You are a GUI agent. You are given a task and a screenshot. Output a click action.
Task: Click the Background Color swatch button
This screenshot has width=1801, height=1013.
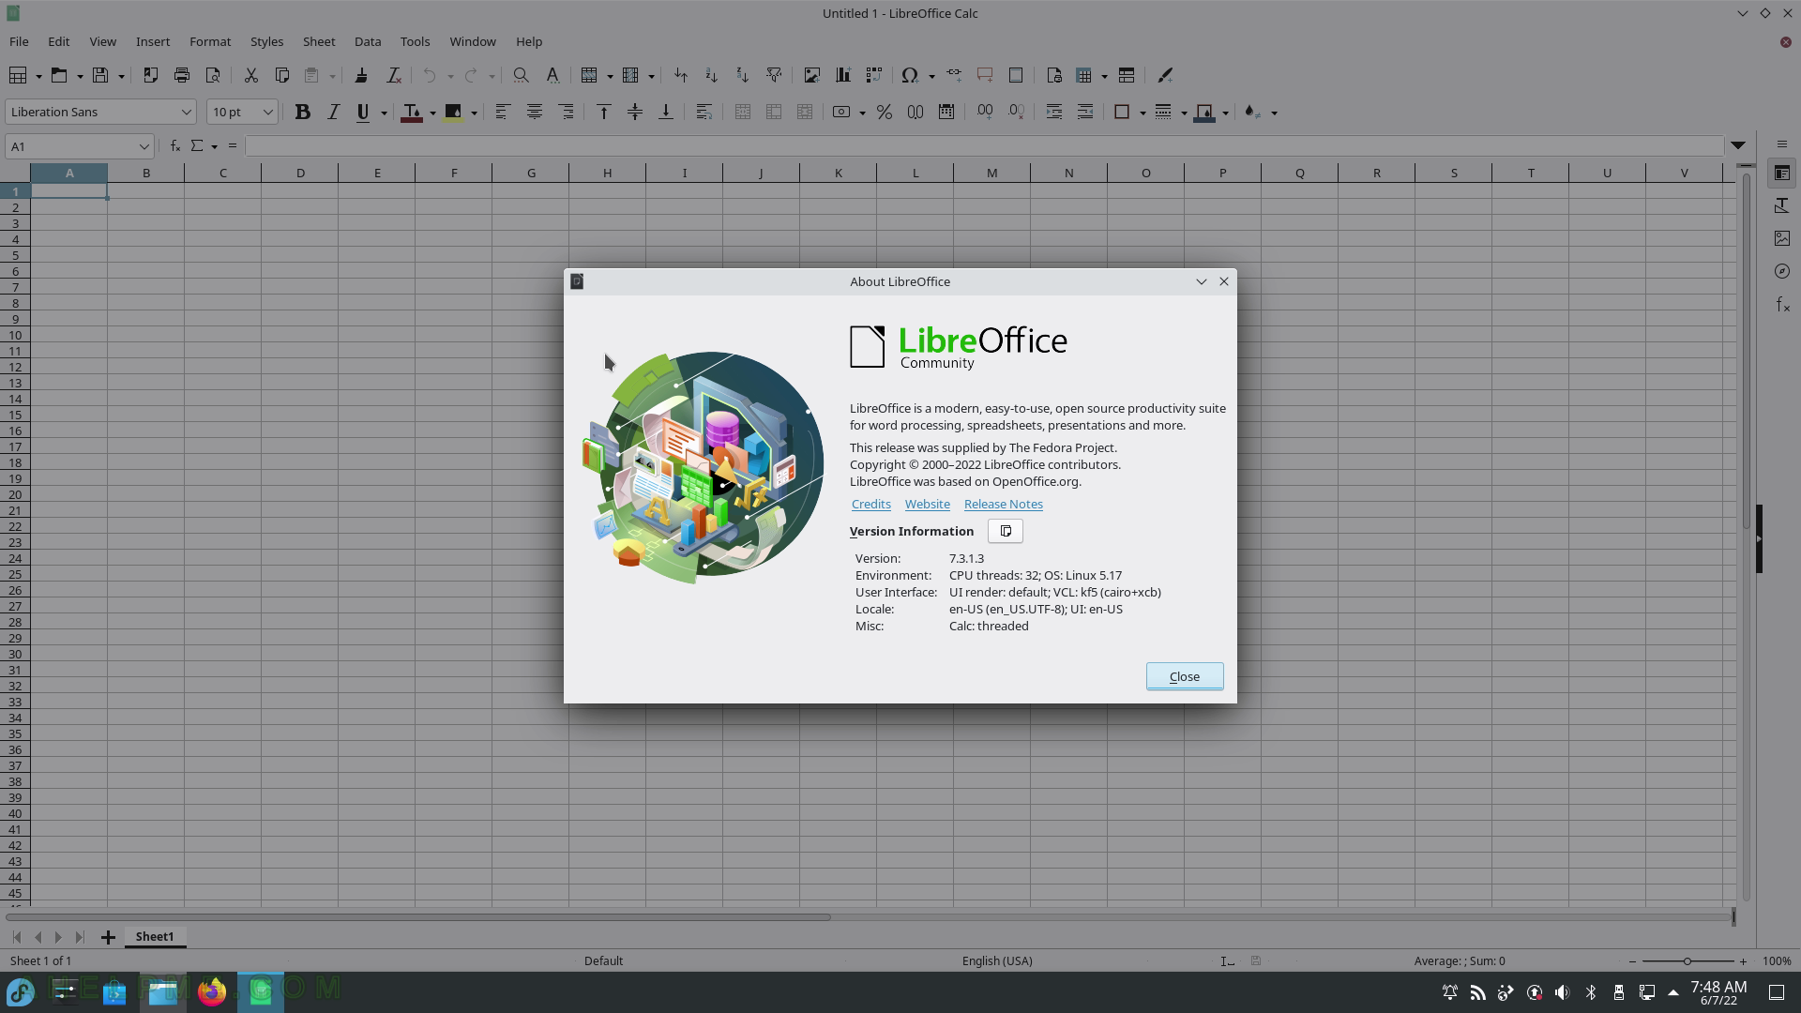coord(453,112)
